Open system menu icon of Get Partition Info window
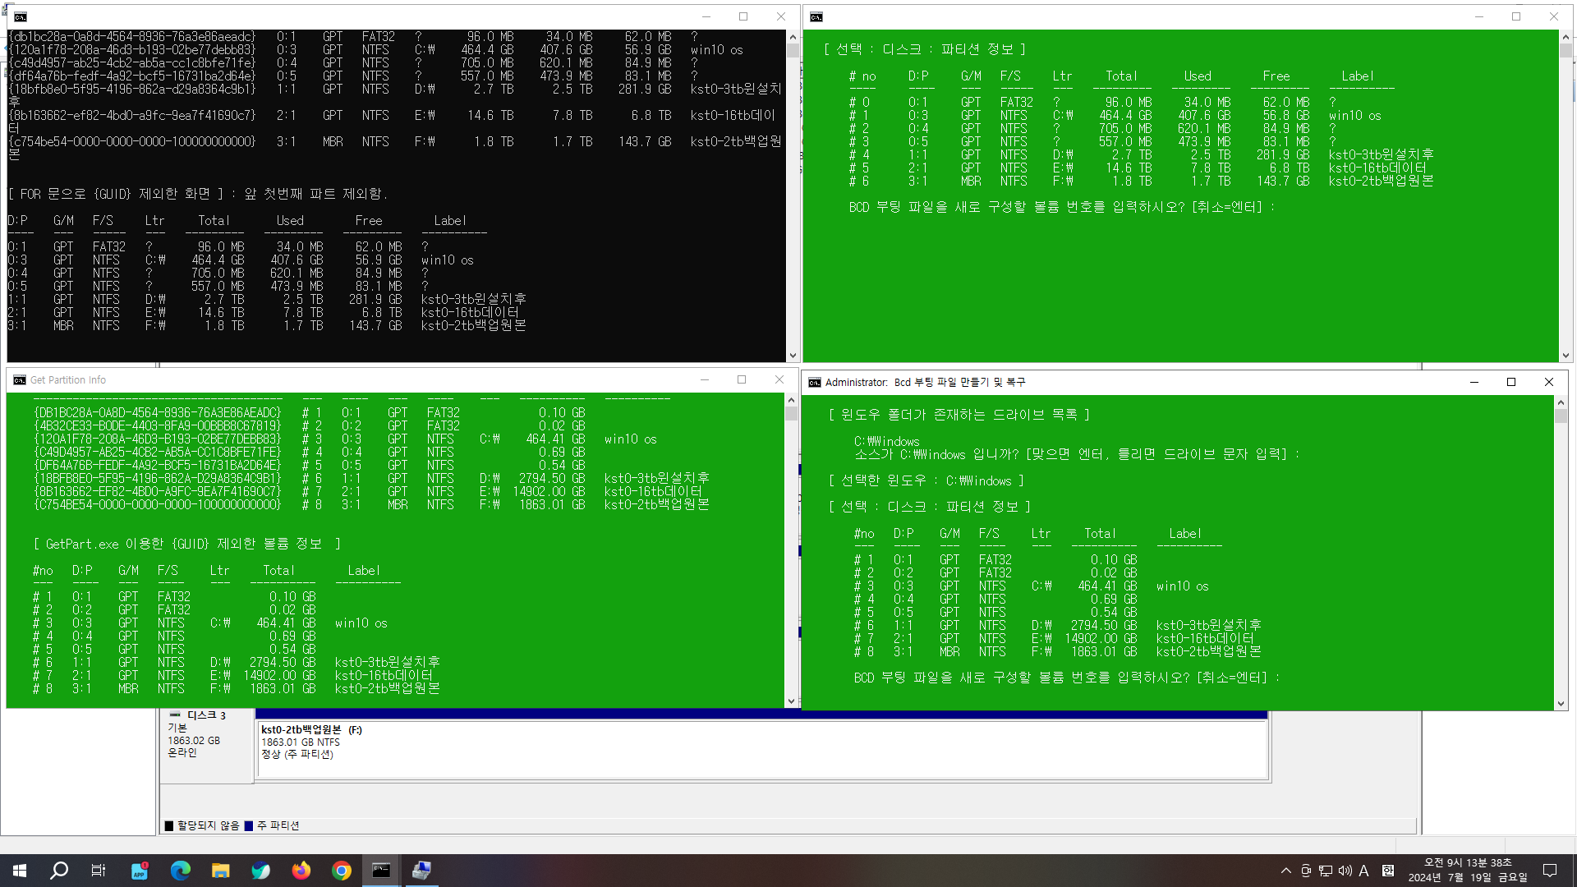This screenshot has height=887, width=1577. pyautogui.click(x=20, y=379)
